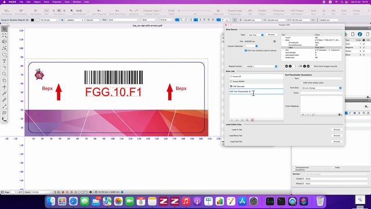Select the eyedropper tool in left toolbox

(4, 93)
